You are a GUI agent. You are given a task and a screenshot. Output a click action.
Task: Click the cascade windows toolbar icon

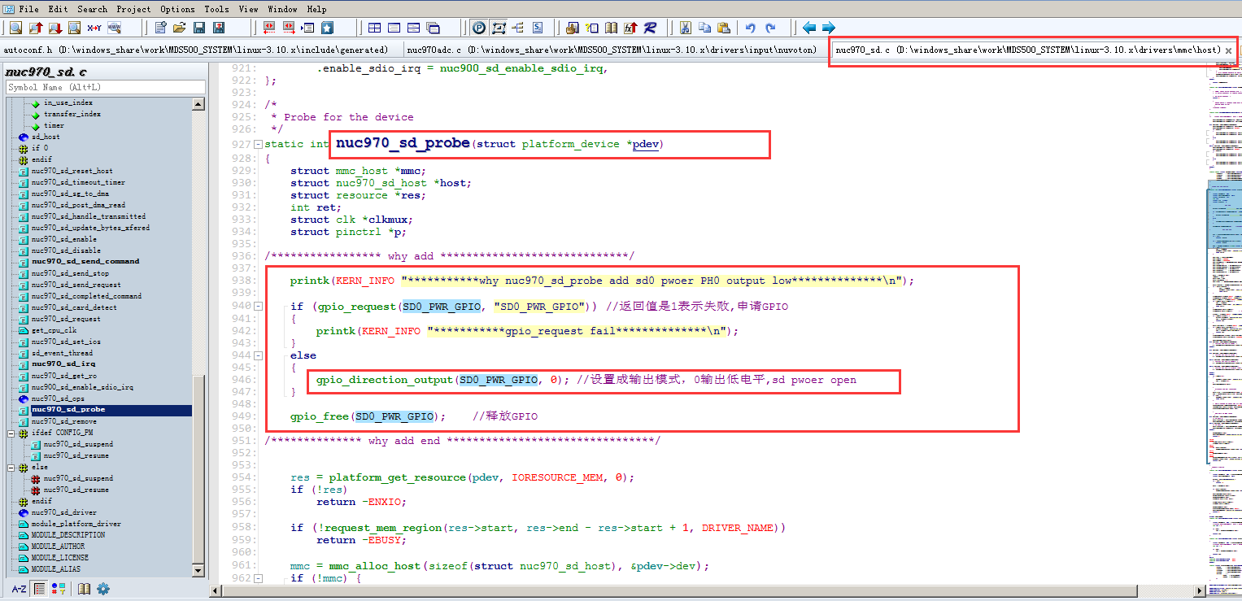433,28
